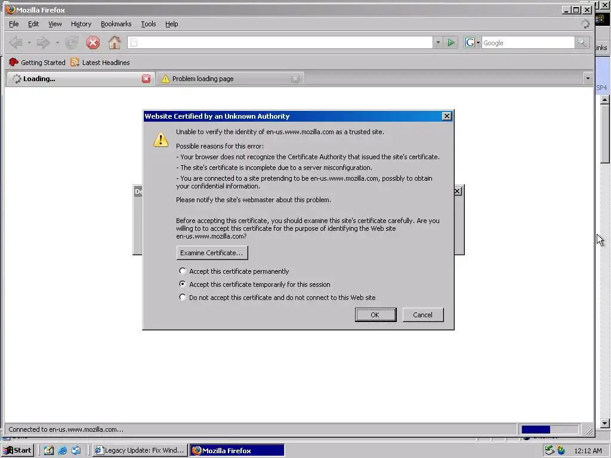Click the network connection tray icon

550,450
